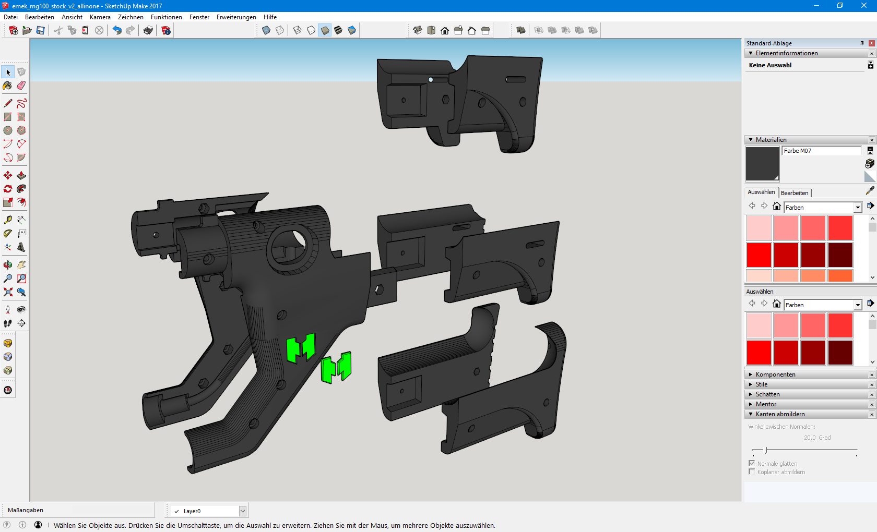Viewport: 877px width, 532px height.
Task: Switch to the Bearbeiten materials tab
Action: 794,193
